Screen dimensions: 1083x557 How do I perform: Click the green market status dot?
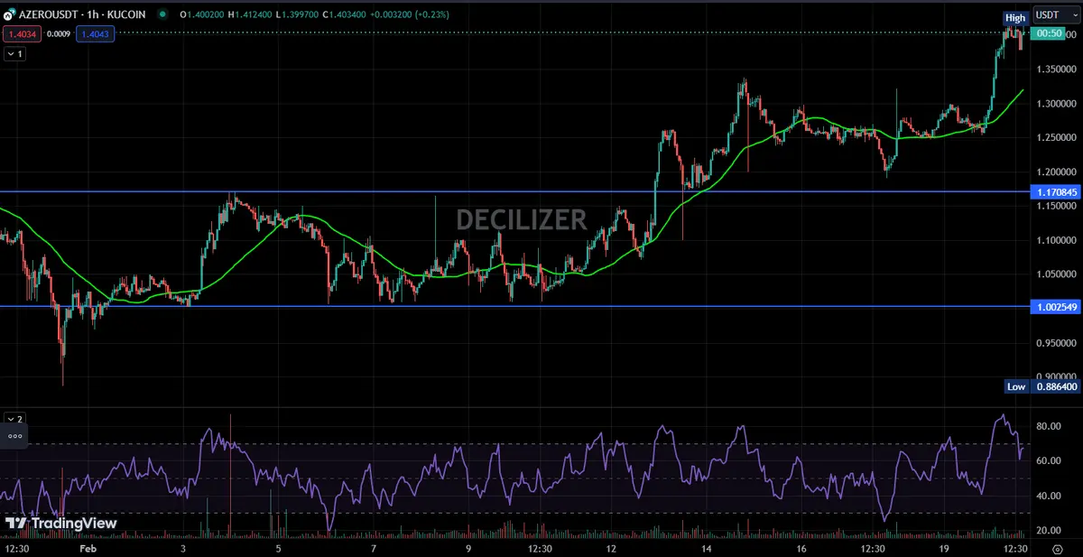pyautogui.click(x=162, y=15)
